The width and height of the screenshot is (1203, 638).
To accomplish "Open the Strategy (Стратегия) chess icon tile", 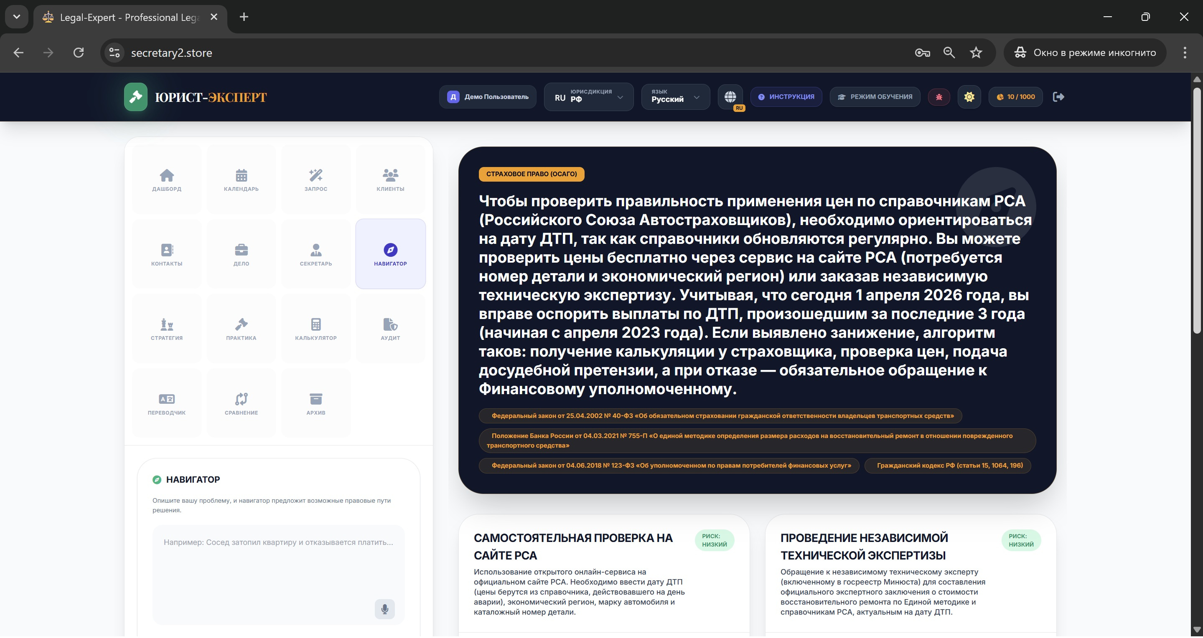I will point(167,329).
